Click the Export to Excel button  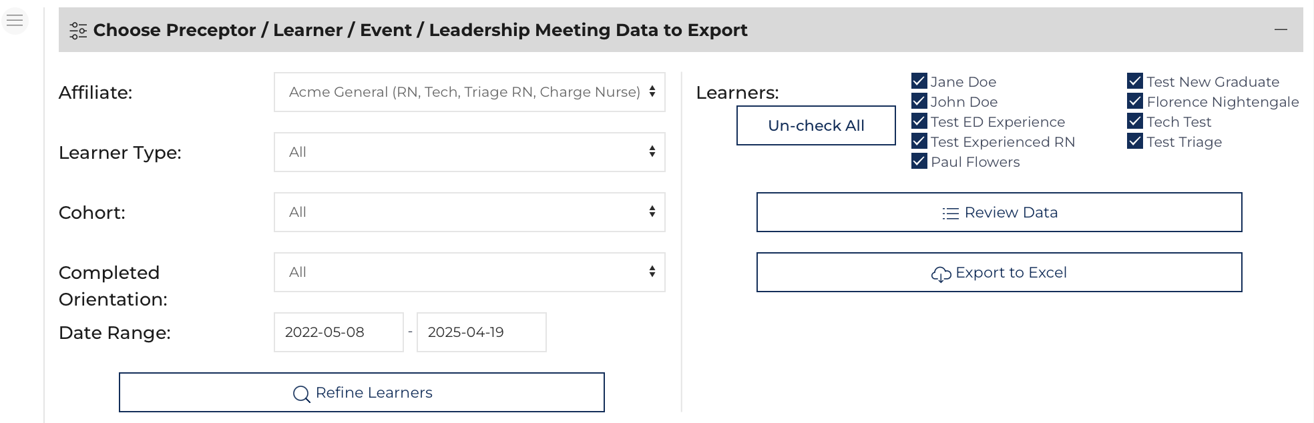999,272
